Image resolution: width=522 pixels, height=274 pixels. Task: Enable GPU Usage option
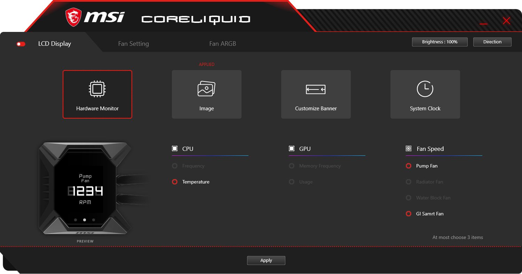pos(292,182)
